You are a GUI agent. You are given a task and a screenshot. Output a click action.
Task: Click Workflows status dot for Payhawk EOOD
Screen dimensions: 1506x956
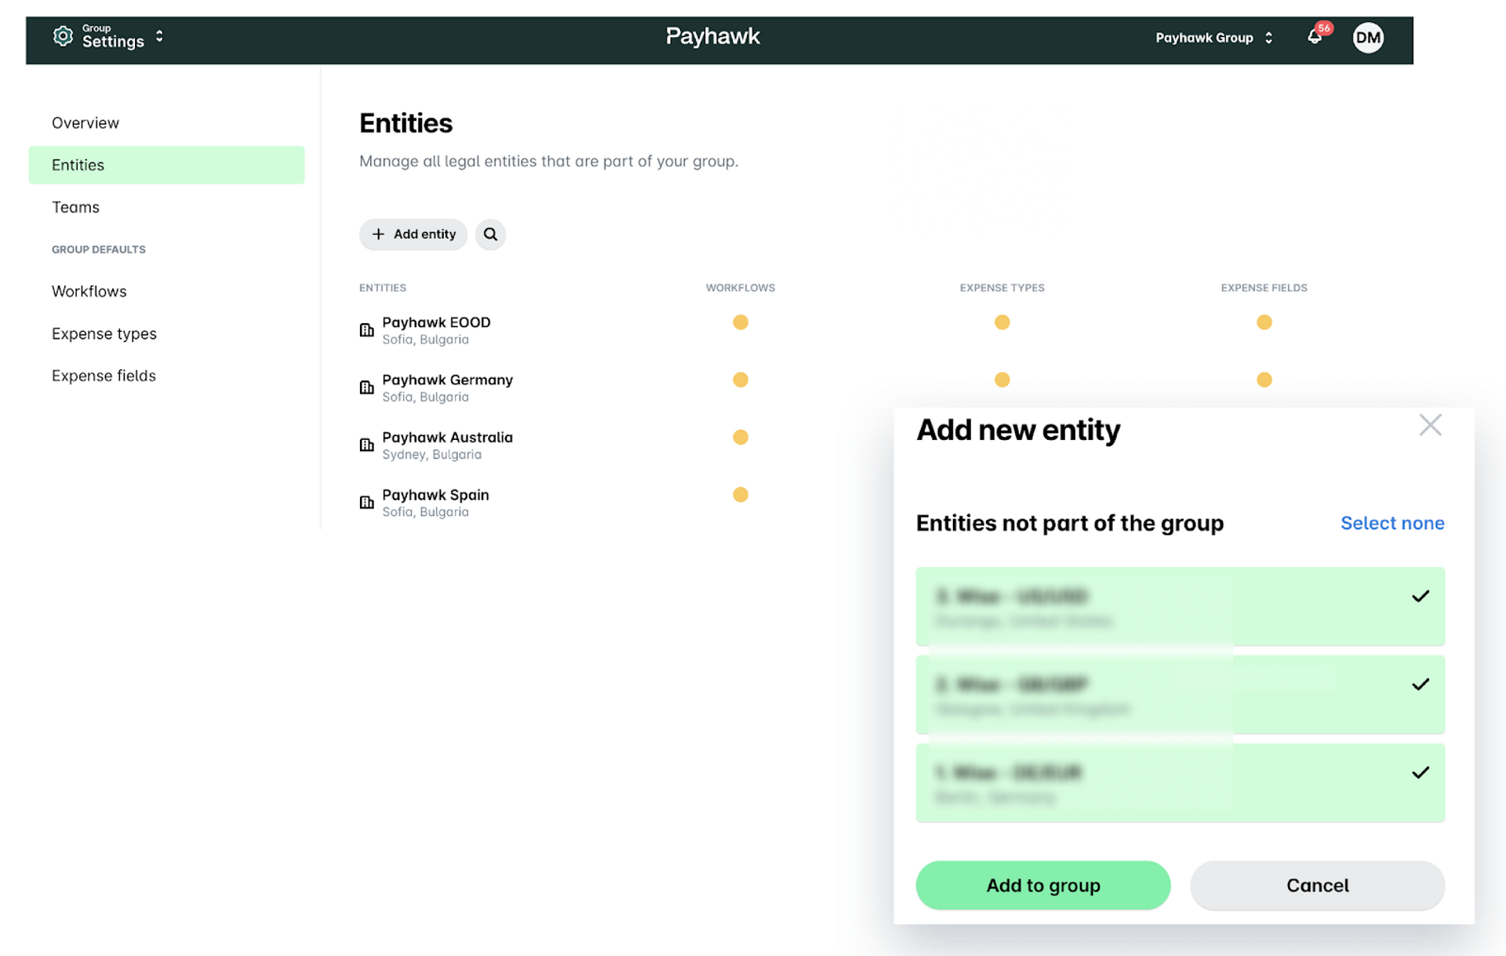740,322
